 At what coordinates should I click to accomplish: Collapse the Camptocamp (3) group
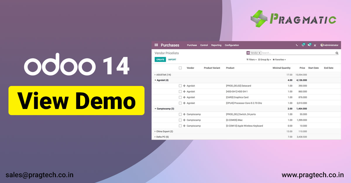click(x=164, y=109)
